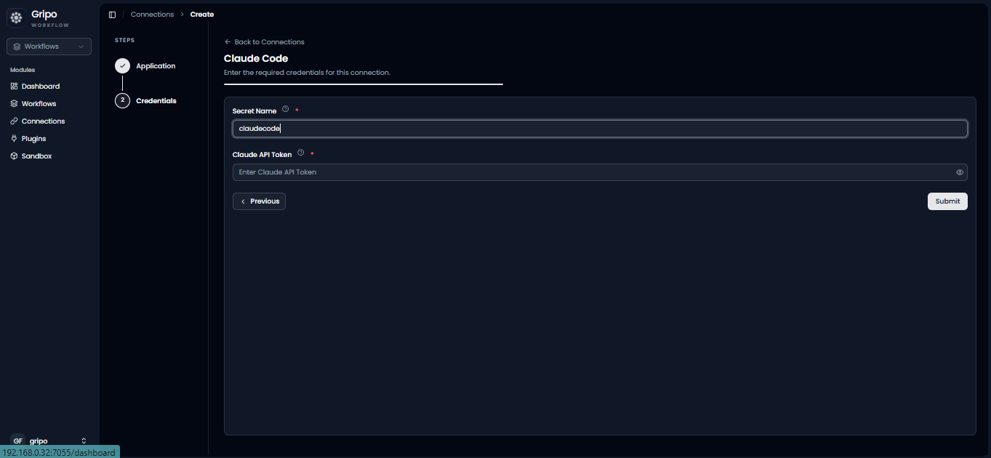
Task: Click the required credentials description text
Action: click(x=307, y=73)
